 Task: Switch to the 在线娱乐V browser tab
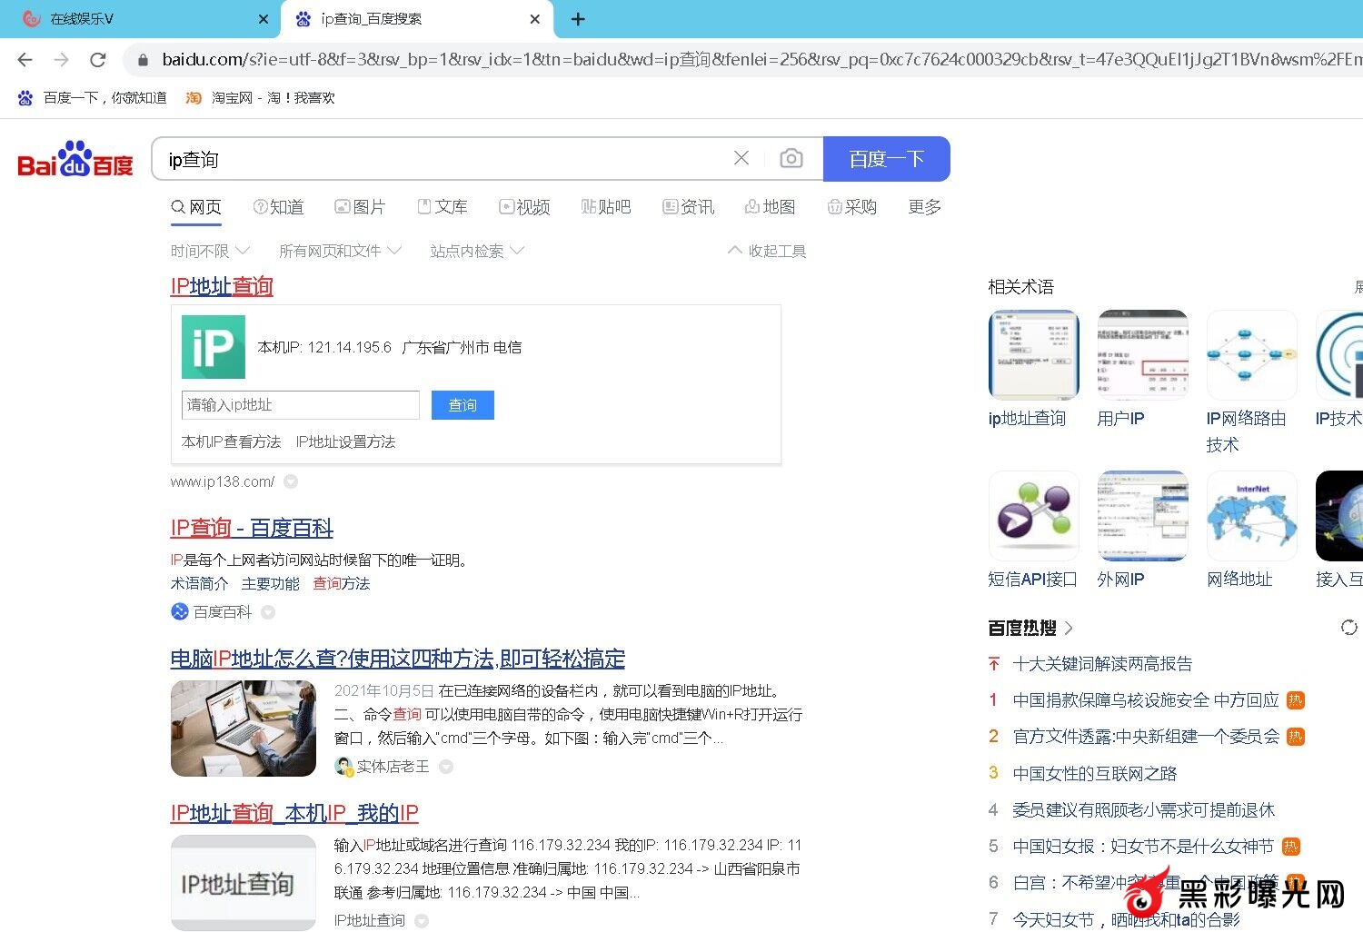click(x=136, y=19)
